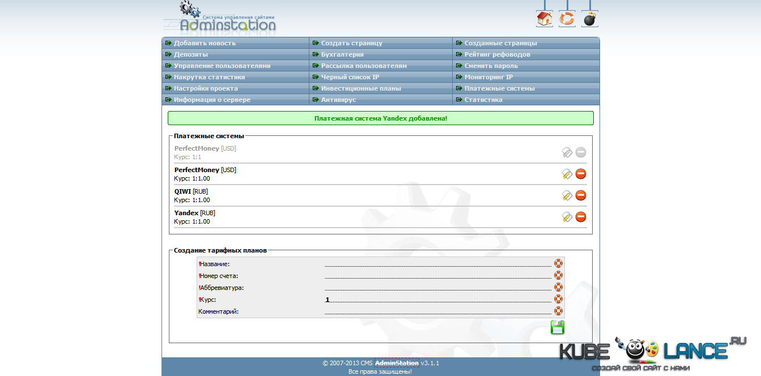Delete the greyed-out PerfectMoney entry with rate 1:1
Screen dimensions: 761x376
[581, 152]
